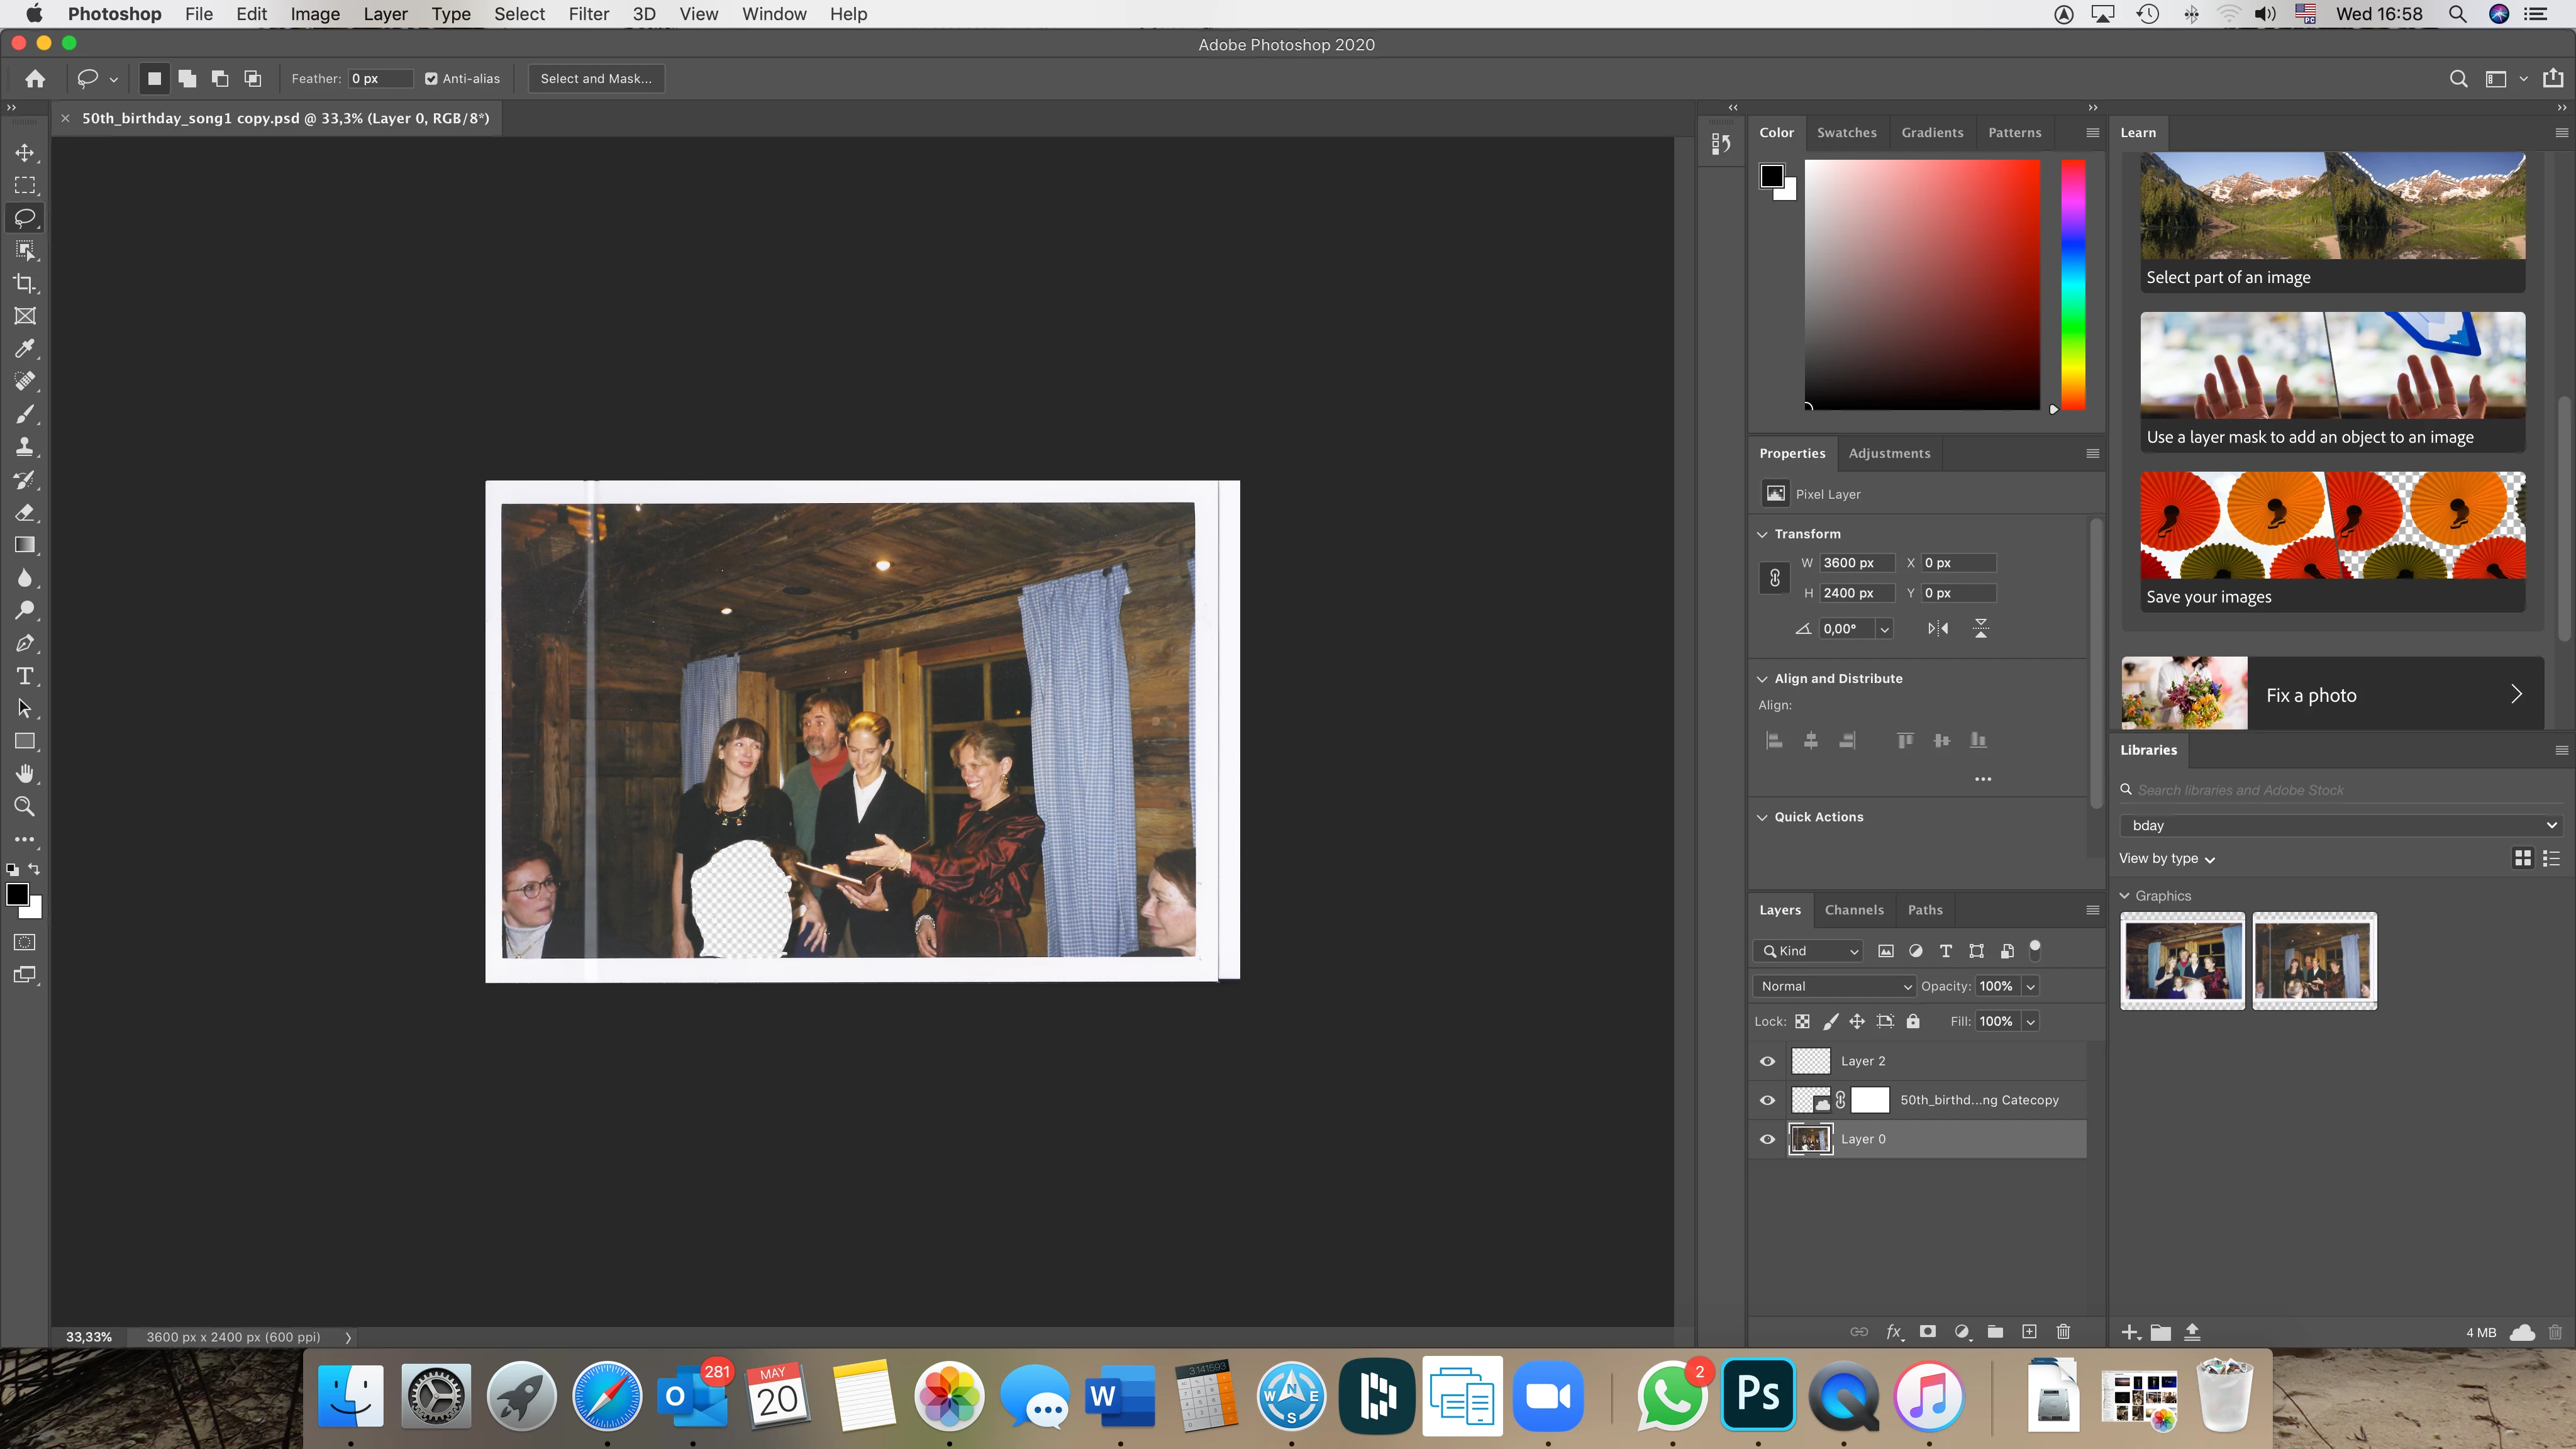2576x1449 pixels.
Task: Select the Zoom tool
Action: click(x=25, y=806)
